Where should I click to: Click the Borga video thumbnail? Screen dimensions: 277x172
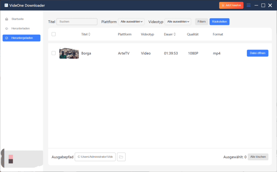coord(69,53)
